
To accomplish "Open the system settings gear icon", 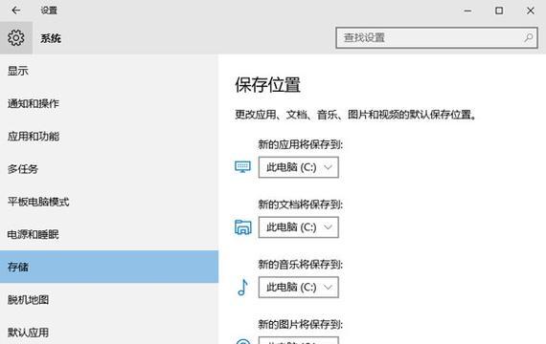I will click(x=16, y=37).
